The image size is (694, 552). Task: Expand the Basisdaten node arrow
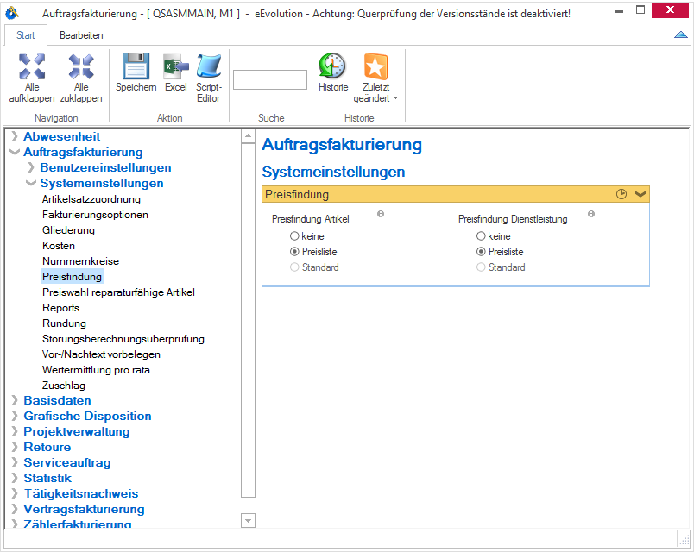15,400
